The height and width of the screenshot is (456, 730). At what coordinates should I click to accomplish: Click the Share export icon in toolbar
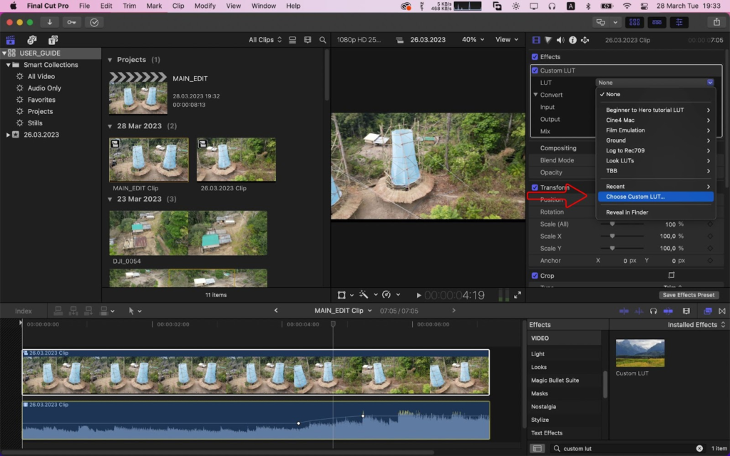(716, 22)
